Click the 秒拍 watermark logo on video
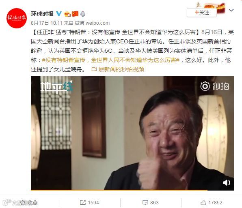The height and width of the screenshot is (208, 242). point(215,86)
